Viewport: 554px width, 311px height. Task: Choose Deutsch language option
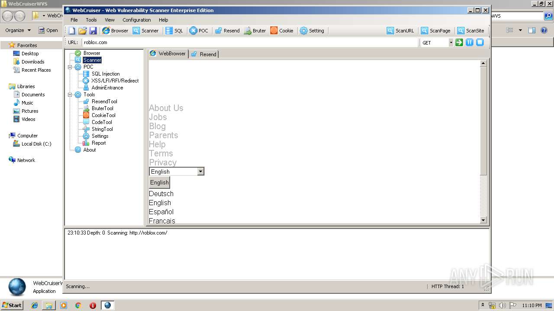(x=161, y=194)
